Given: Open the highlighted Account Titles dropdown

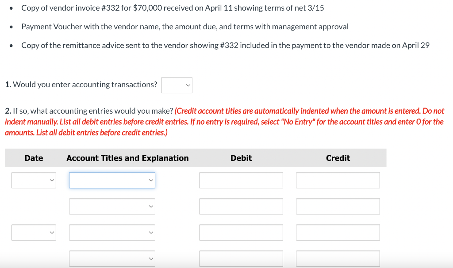Looking at the screenshot, I should point(112,180).
